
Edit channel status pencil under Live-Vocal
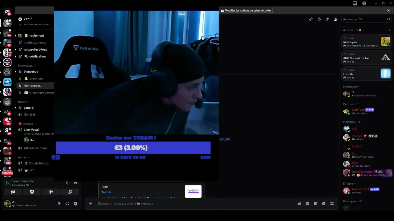click(53, 134)
